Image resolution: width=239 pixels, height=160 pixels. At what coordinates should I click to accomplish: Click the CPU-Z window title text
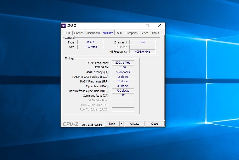[x=71, y=26]
